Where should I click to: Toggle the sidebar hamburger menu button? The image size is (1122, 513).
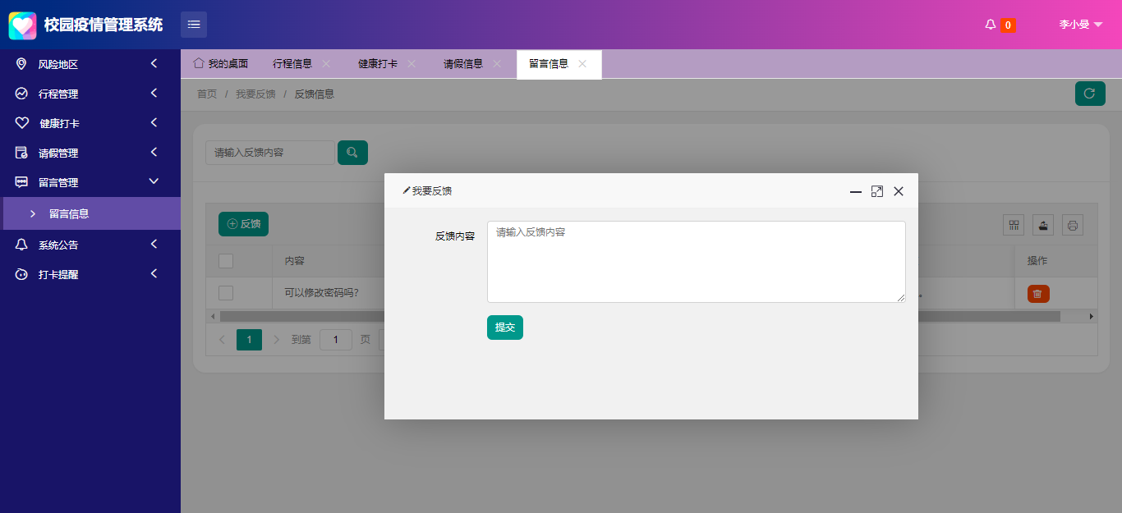coord(194,25)
